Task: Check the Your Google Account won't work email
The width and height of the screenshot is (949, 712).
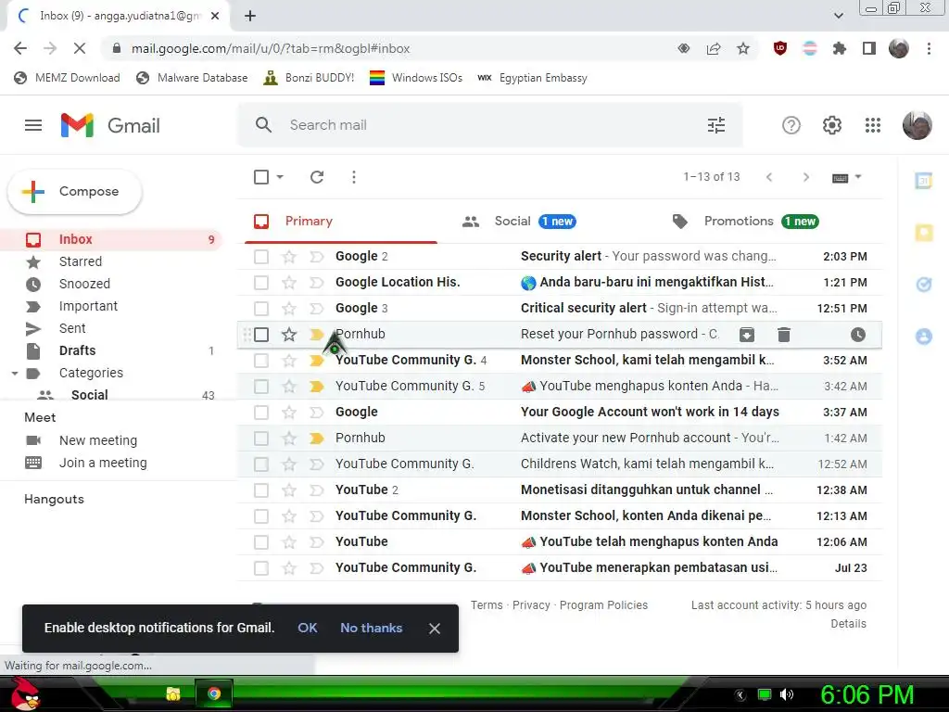Action: (261, 413)
